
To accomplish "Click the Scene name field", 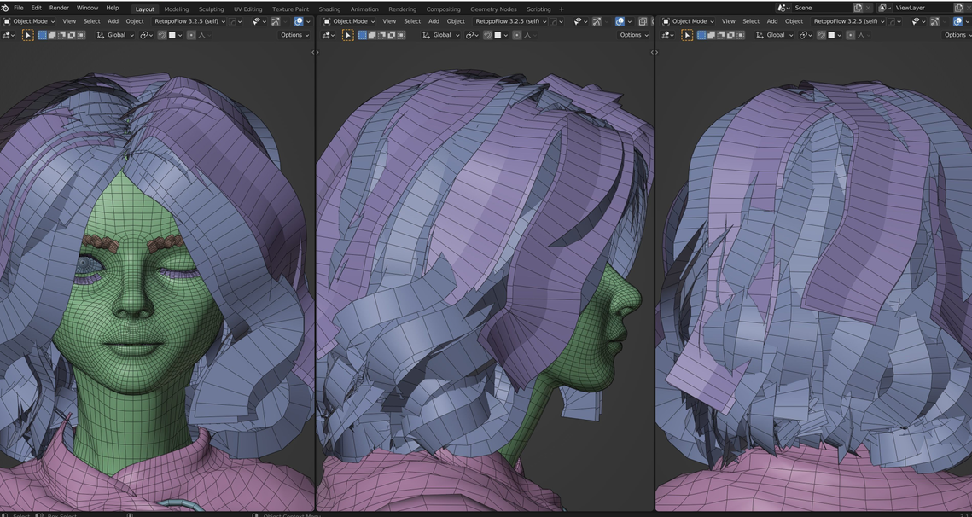I will (x=823, y=8).
